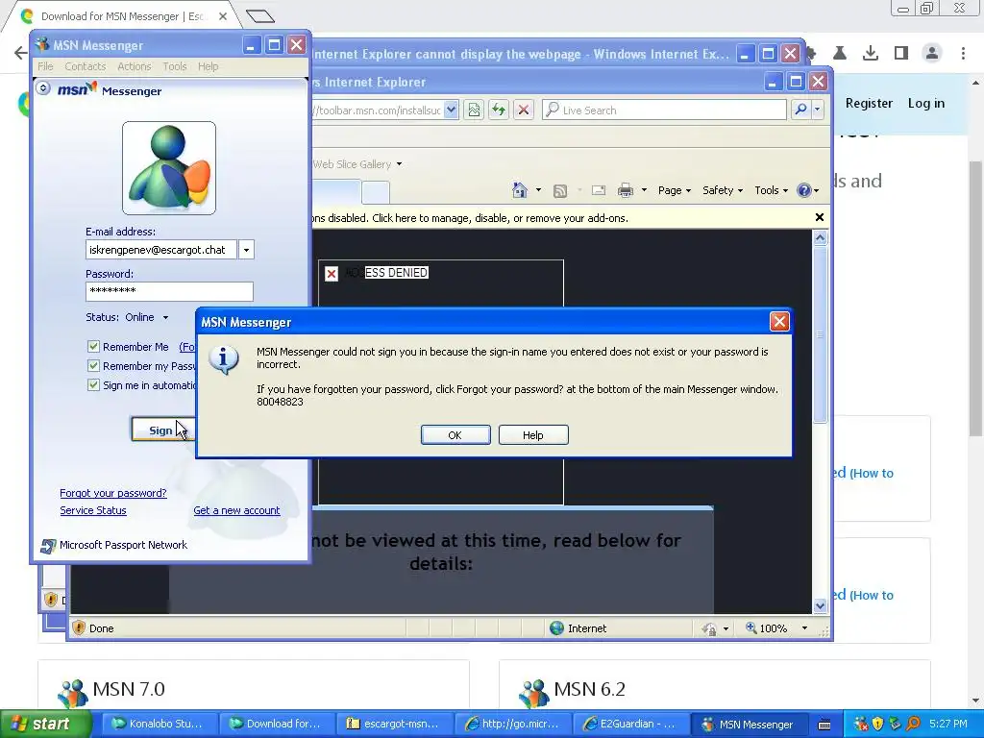Expand the e-mail address dropdown arrow

coord(246,250)
